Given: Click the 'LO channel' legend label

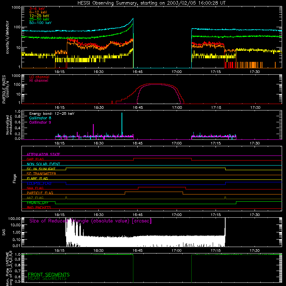Looking at the screenshot, I should 39,77.
